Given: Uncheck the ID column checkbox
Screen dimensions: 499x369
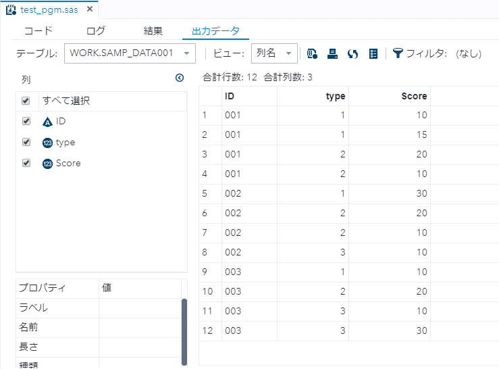Looking at the screenshot, I should (26, 121).
